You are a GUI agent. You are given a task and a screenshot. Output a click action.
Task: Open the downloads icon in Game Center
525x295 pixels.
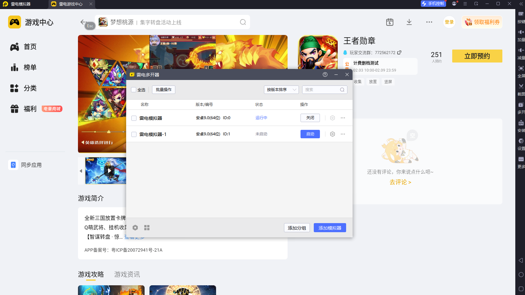tap(409, 22)
